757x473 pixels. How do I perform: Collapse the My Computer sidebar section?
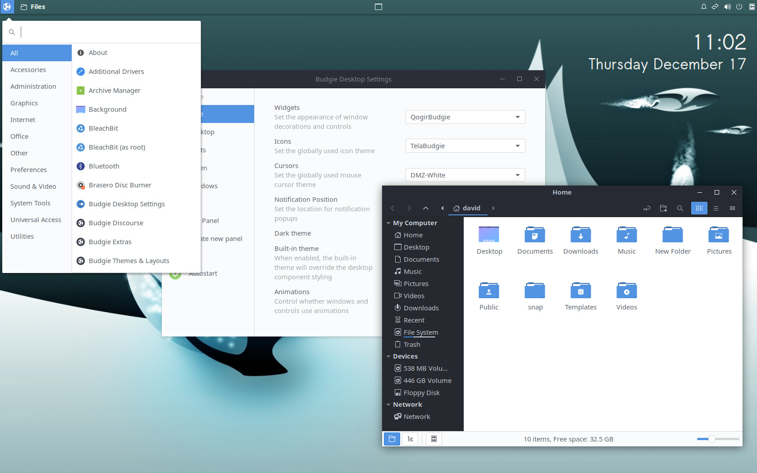point(388,223)
